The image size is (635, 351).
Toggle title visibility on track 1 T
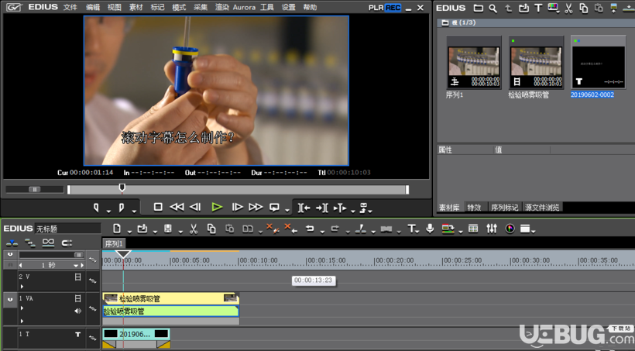(x=77, y=335)
